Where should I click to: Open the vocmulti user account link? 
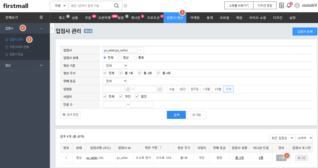pyautogui.click(x=308, y=5)
